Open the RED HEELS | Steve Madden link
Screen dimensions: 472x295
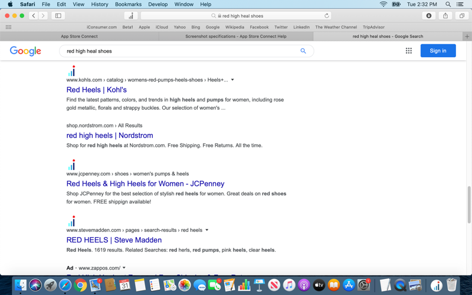coord(114,240)
